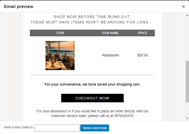Click the phone number 9876543210

click(x=124, y=116)
